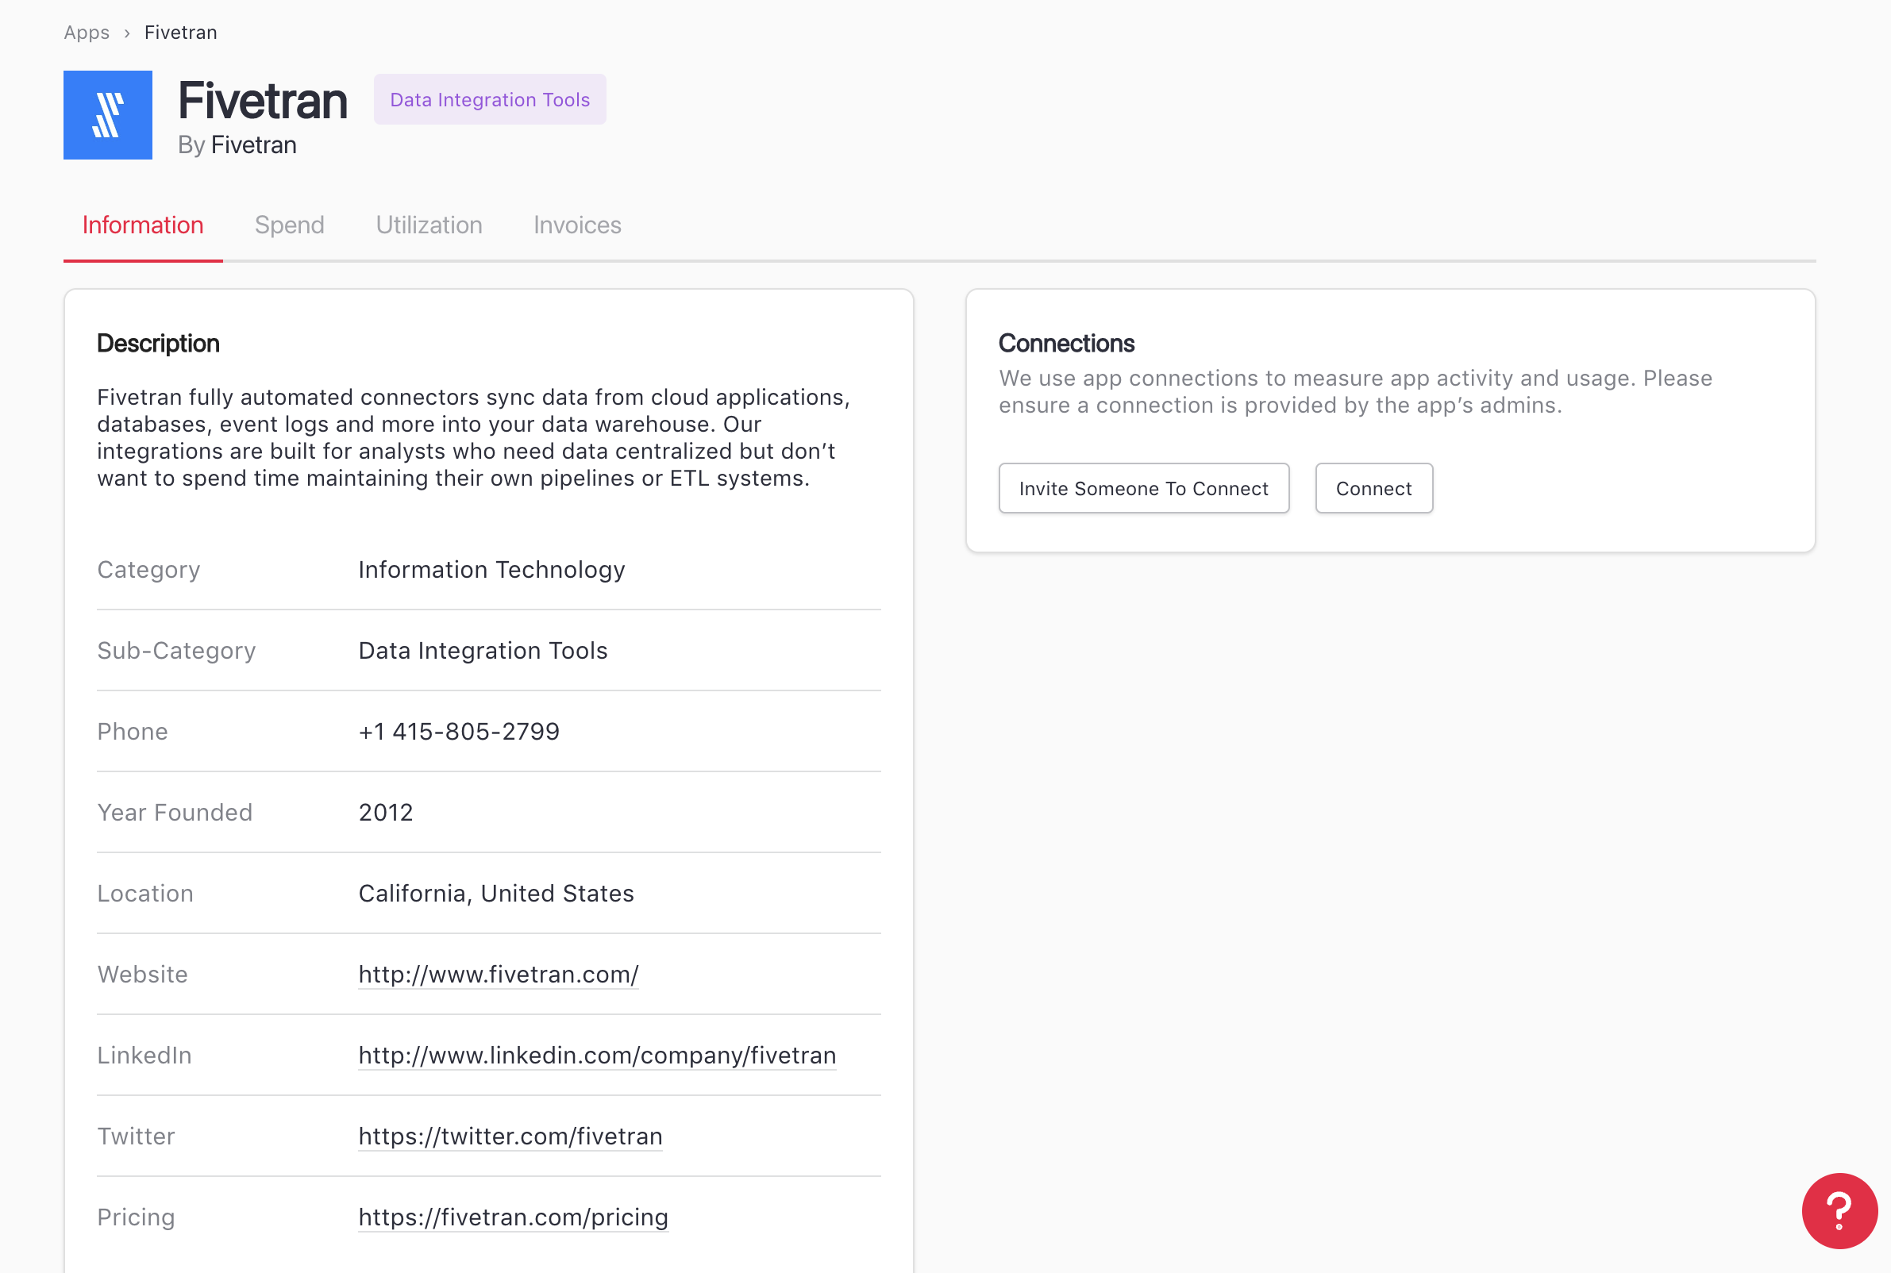This screenshot has width=1891, height=1273.
Task: Visit the Twitter profile link
Action: click(510, 1136)
